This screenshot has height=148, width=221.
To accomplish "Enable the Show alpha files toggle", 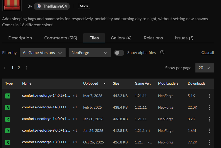I will pos(119,53).
